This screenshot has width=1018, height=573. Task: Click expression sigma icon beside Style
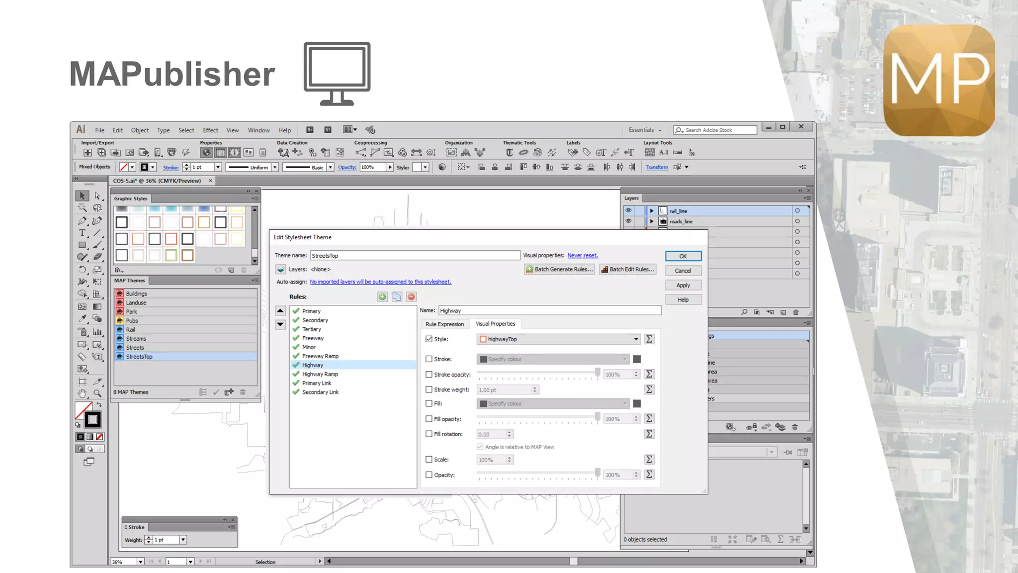pos(649,339)
